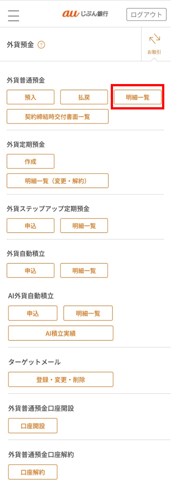Open 明細一覧（変更・解約）
Image resolution: width=171 pixels, height=486 pixels.
point(58,181)
